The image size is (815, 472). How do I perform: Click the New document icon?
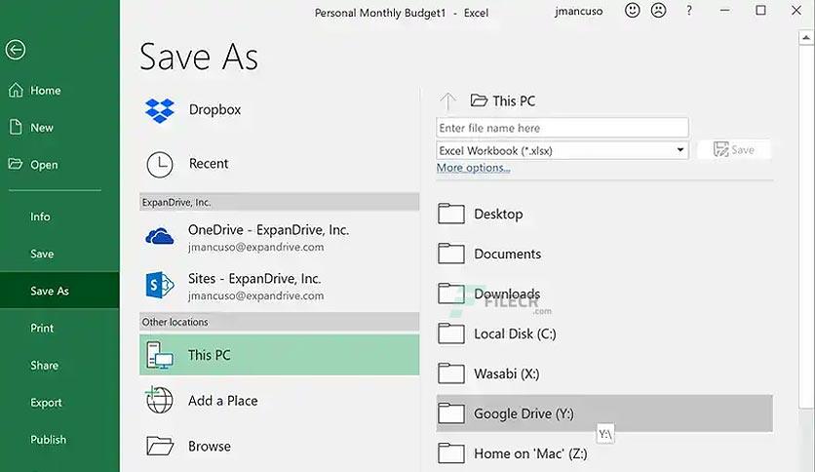pos(16,127)
